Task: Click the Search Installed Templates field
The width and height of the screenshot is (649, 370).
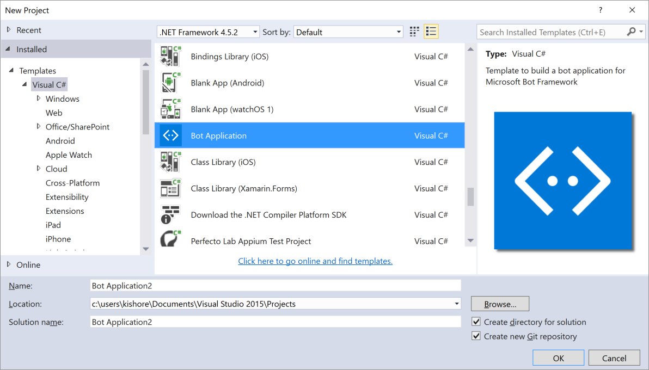Action: (552, 32)
